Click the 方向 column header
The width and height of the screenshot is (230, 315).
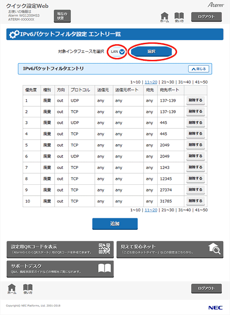click(61, 90)
